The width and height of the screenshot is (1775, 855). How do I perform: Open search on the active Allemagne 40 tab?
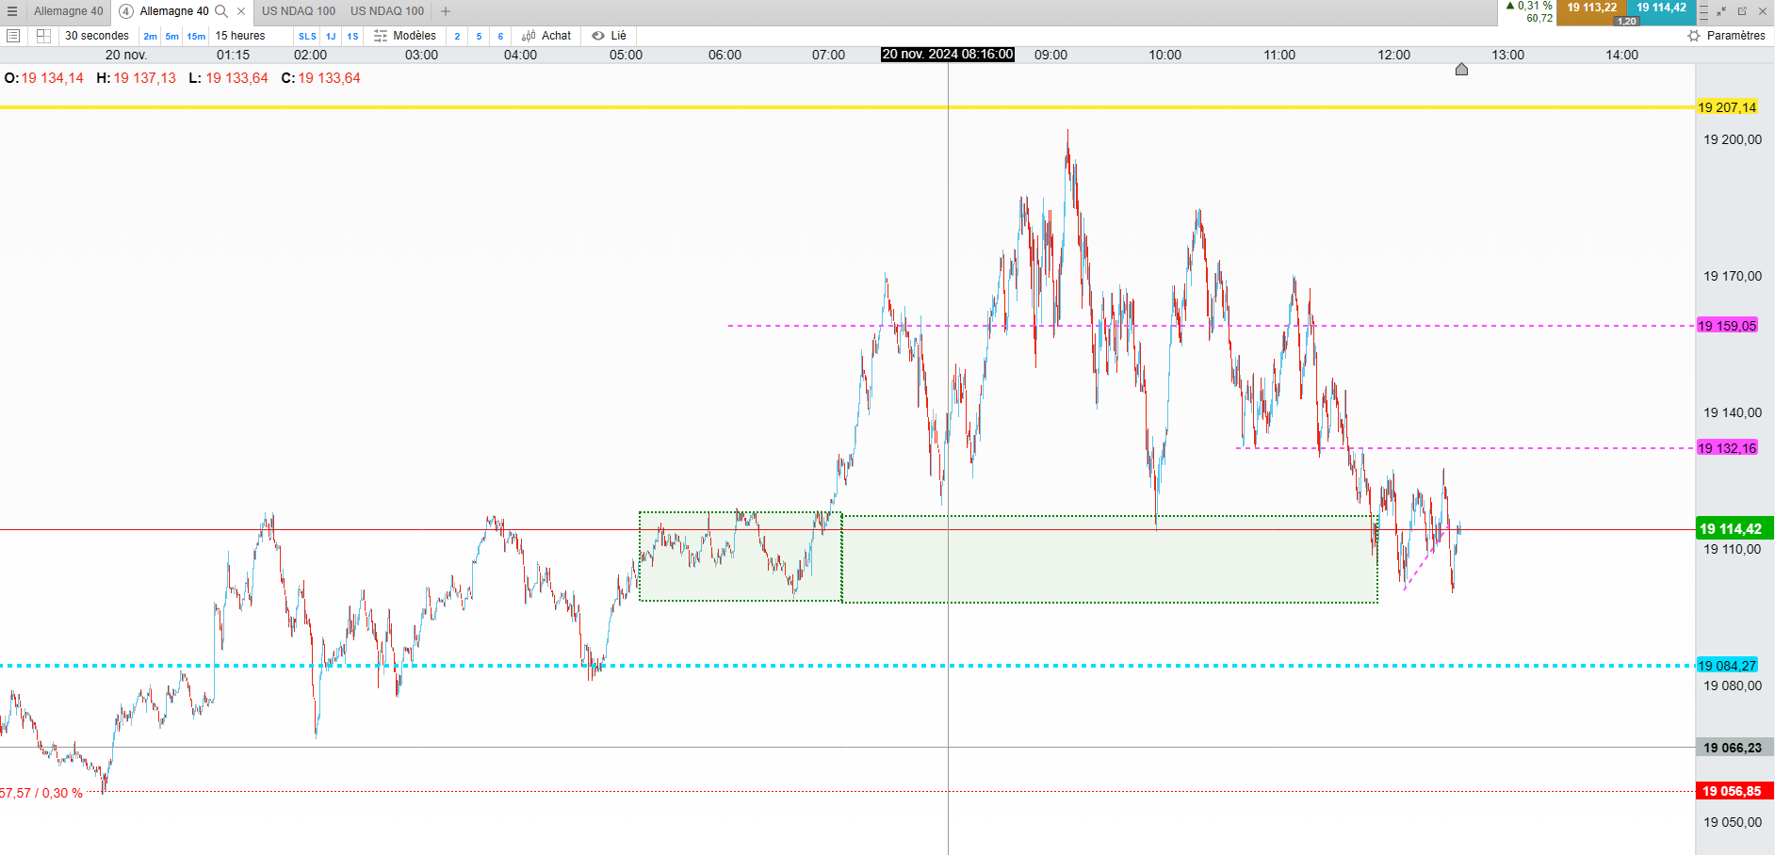tap(221, 11)
